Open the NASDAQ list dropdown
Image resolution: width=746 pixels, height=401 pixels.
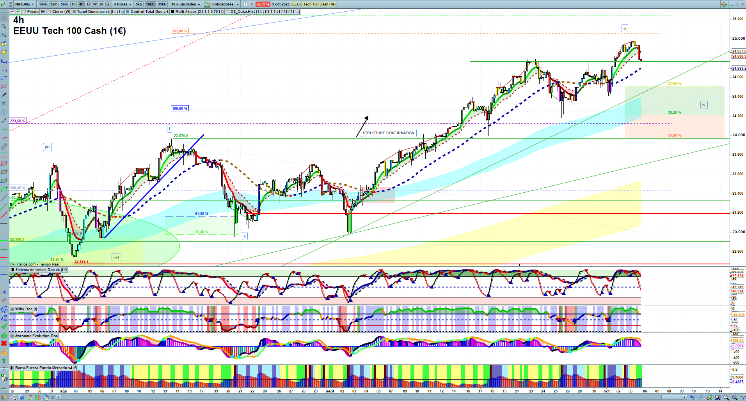tap(25, 4)
